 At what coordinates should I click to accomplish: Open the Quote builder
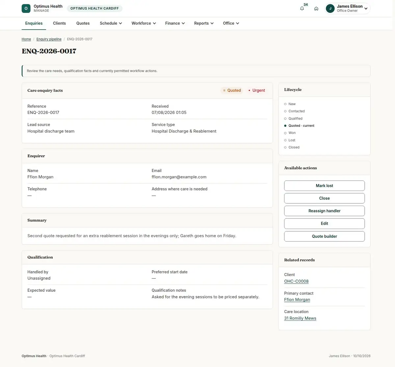(x=324, y=236)
